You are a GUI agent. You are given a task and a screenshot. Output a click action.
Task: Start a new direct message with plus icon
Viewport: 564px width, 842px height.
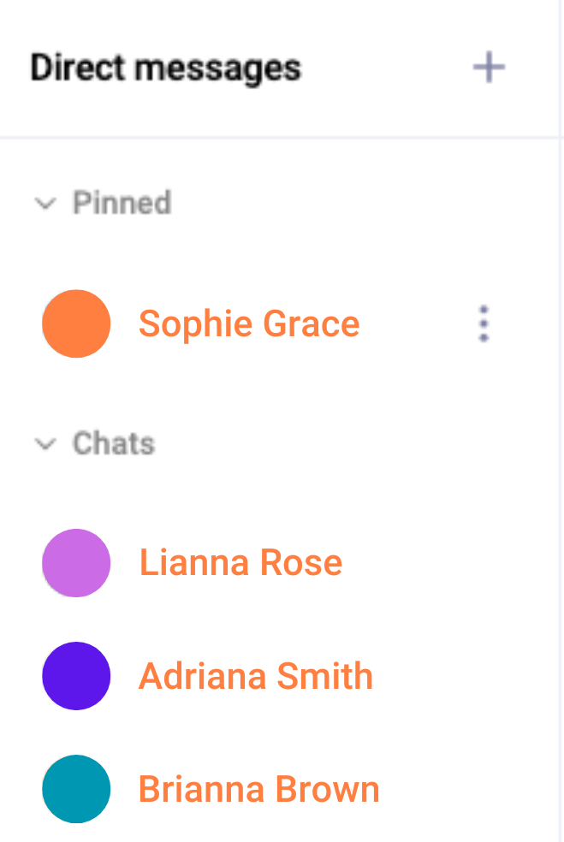[489, 68]
